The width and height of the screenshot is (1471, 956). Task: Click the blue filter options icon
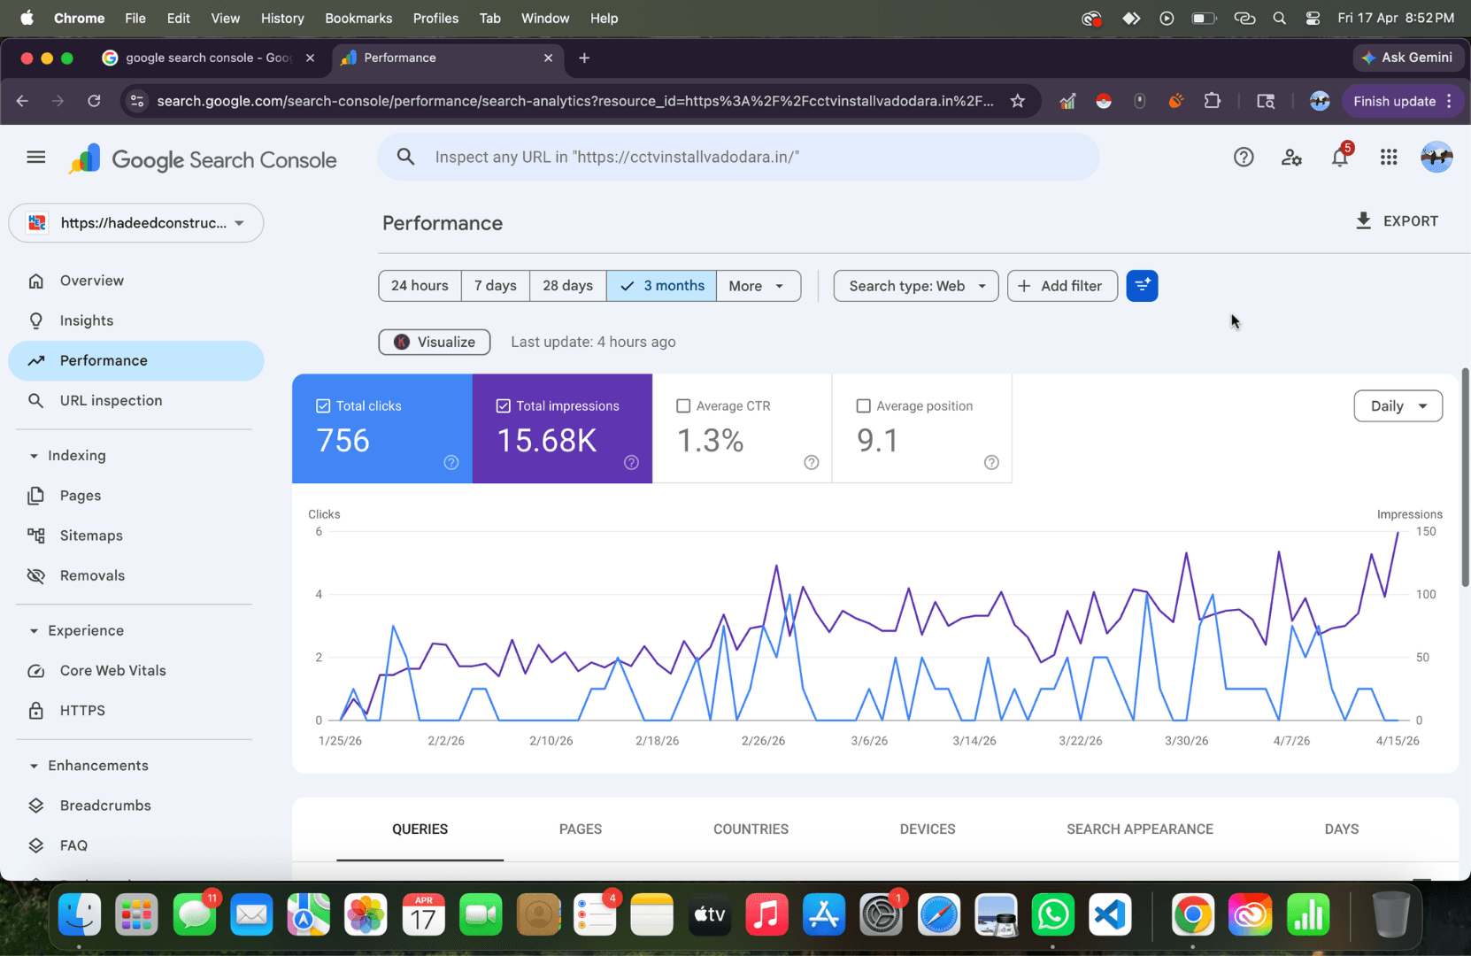coord(1142,286)
